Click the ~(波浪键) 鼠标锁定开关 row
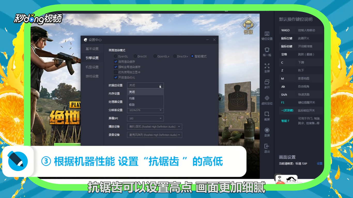 pos(301,110)
